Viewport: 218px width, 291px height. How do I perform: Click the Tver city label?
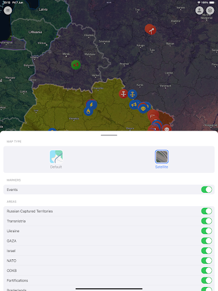(137, 10)
